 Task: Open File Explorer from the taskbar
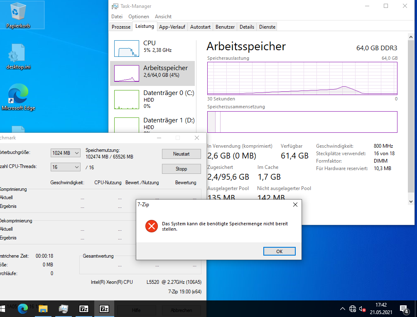coord(43,309)
